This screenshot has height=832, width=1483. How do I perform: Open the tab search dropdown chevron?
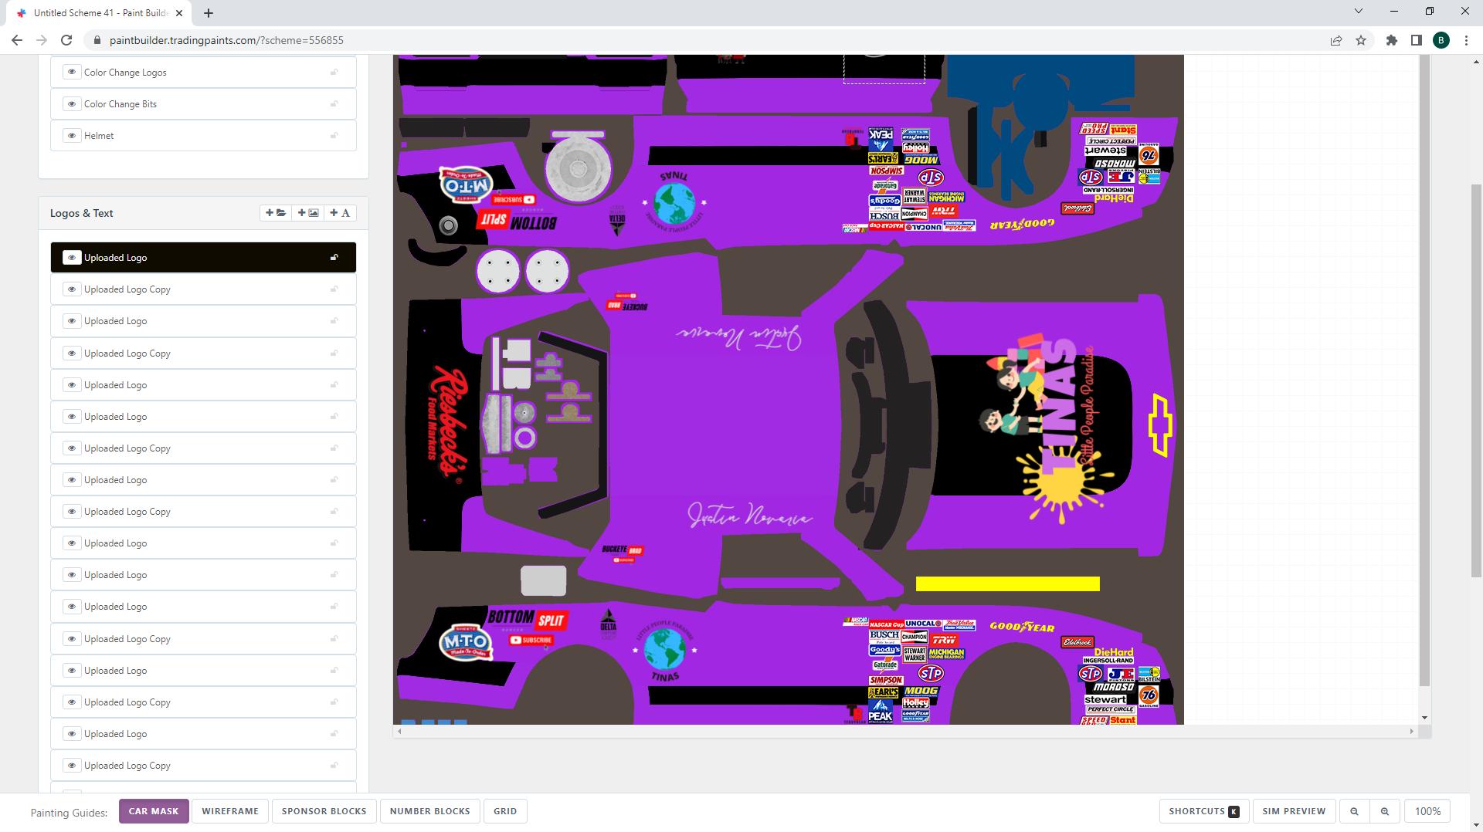coord(1358,11)
